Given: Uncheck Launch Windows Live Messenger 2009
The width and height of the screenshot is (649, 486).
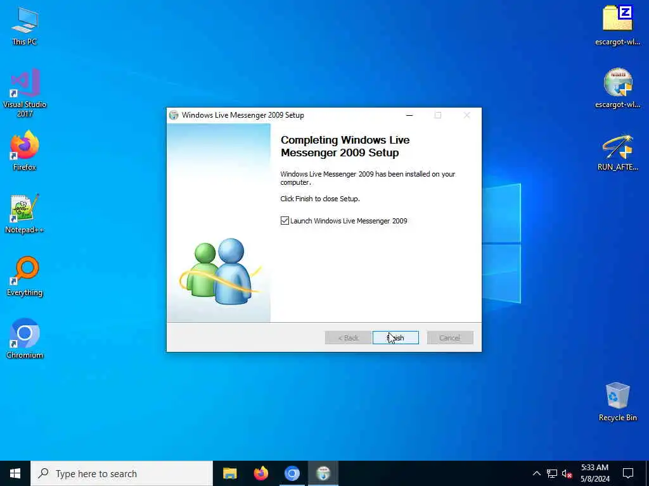Looking at the screenshot, I should 285,221.
